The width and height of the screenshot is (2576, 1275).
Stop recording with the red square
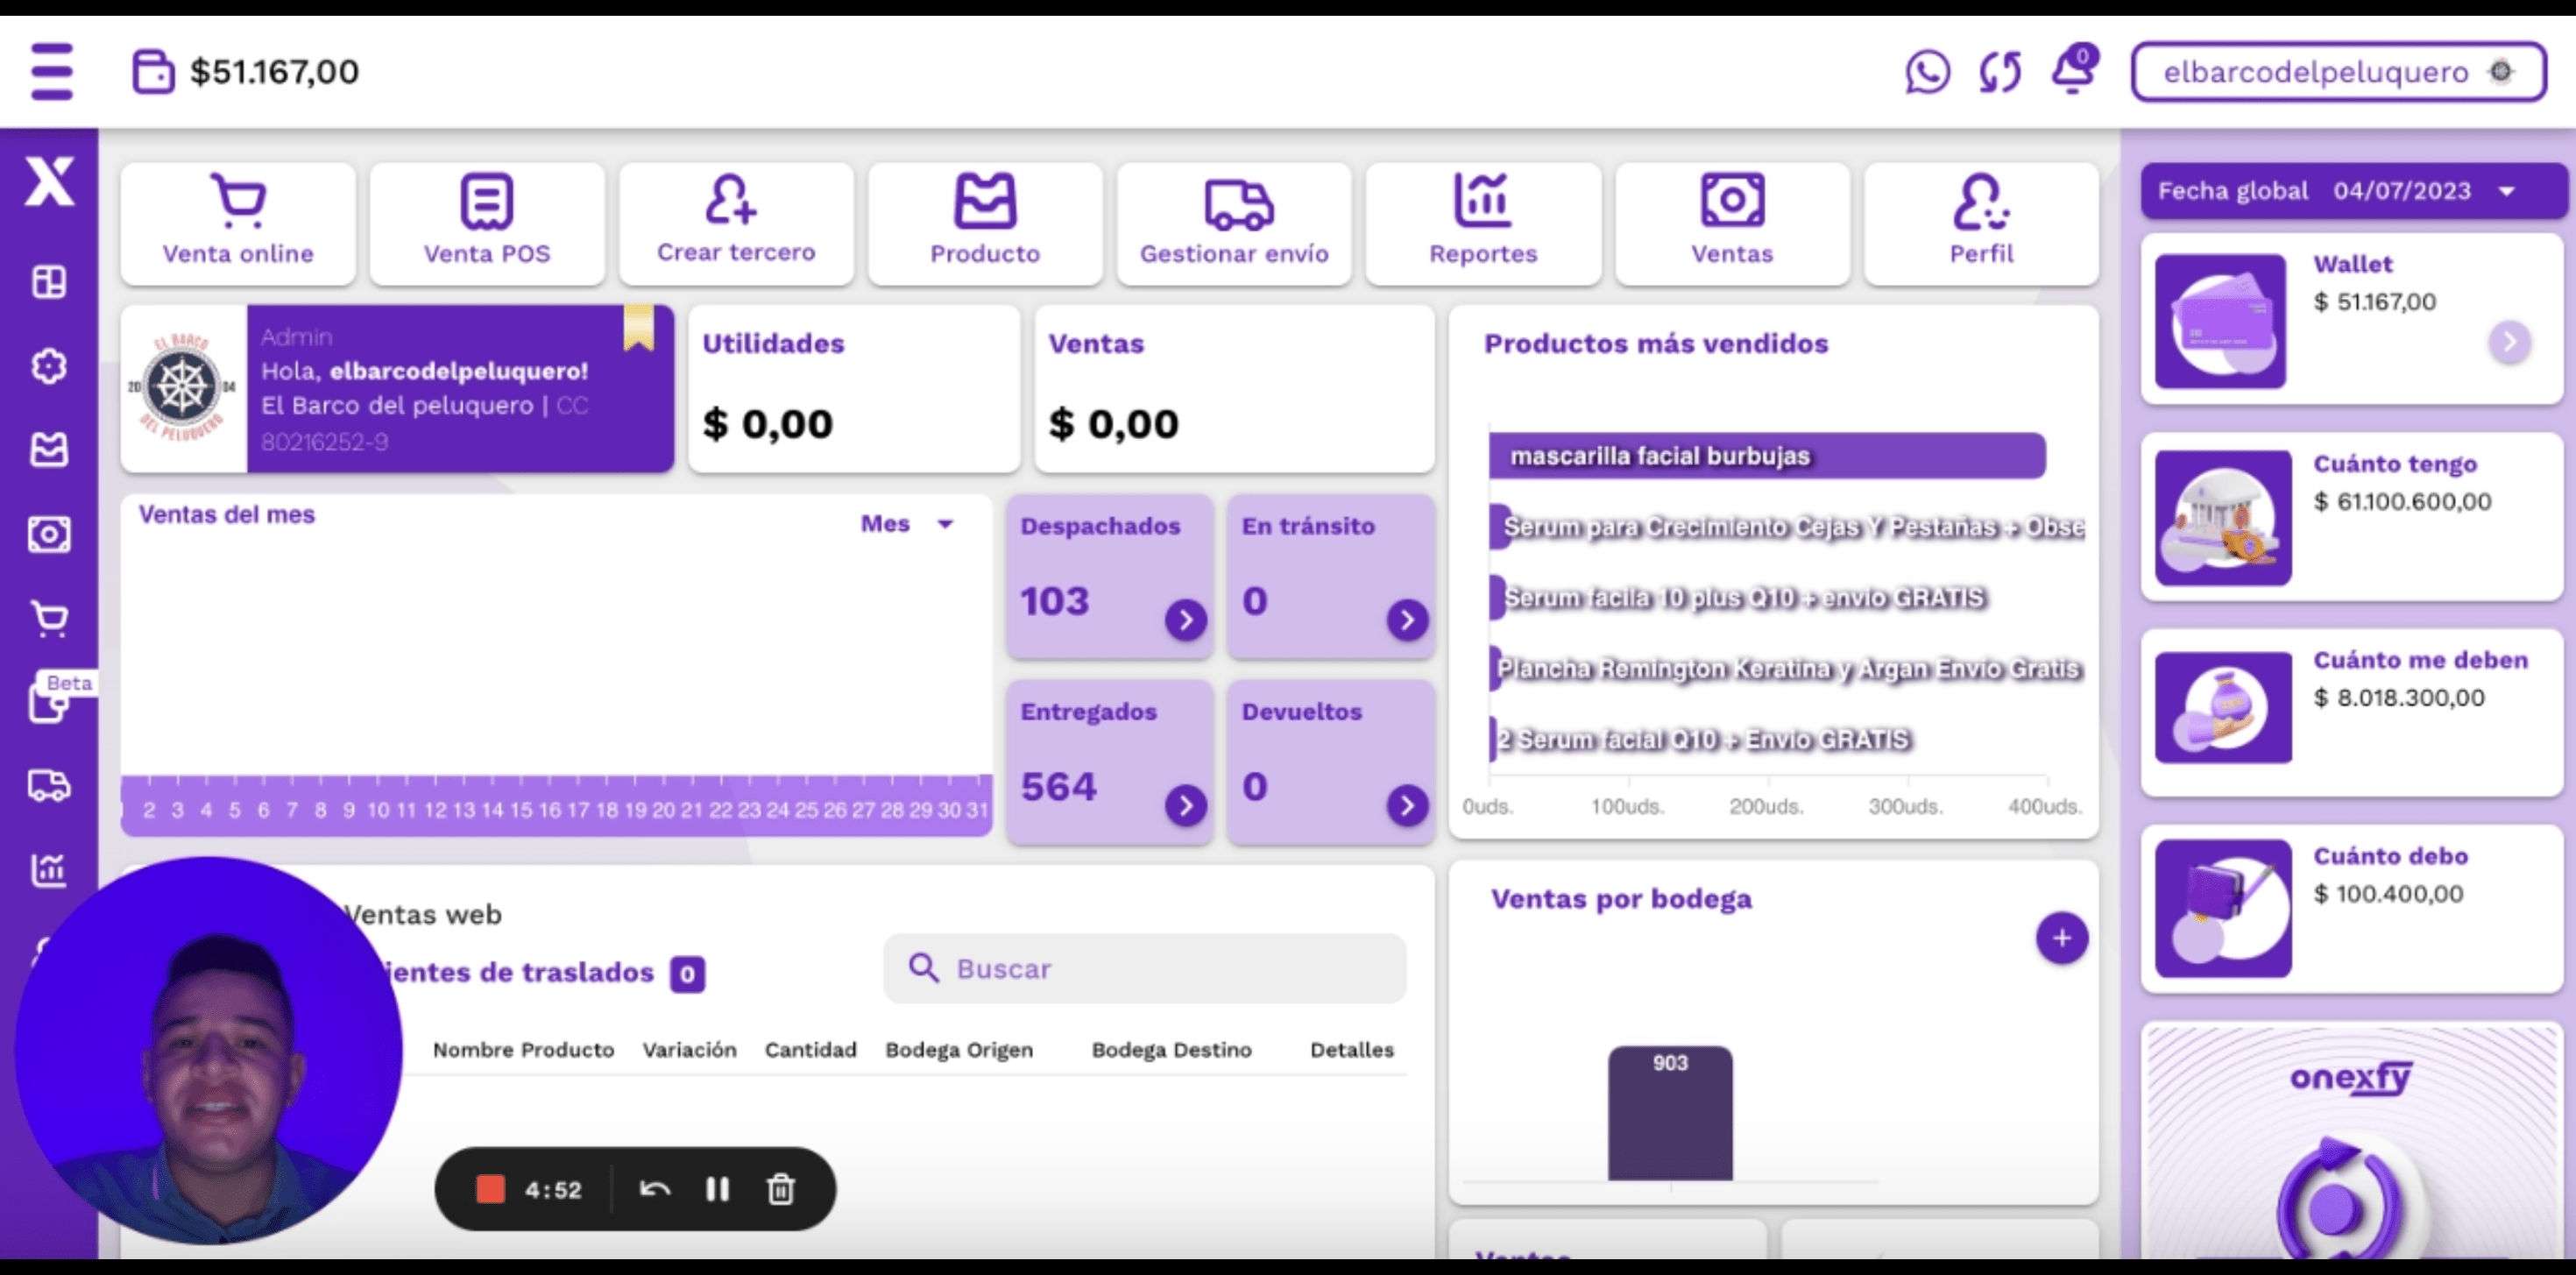pos(490,1189)
